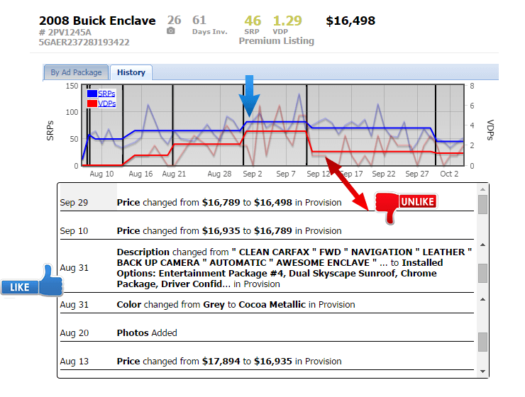
Task: Click the 1.29 VDP value
Action: pyautogui.click(x=287, y=21)
